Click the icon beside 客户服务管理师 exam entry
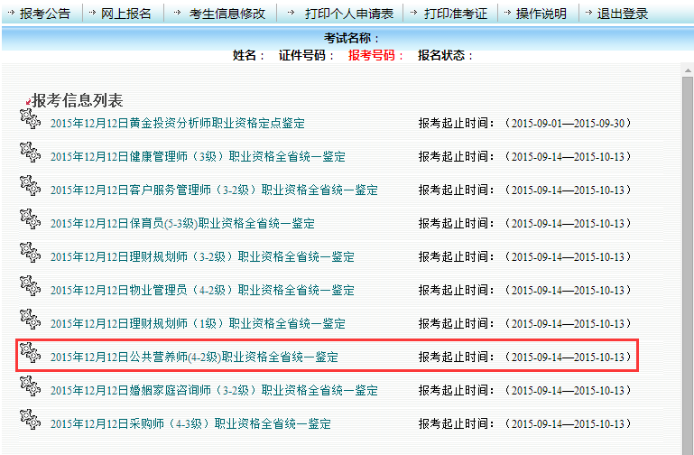 pyautogui.click(x=30, y=188)
